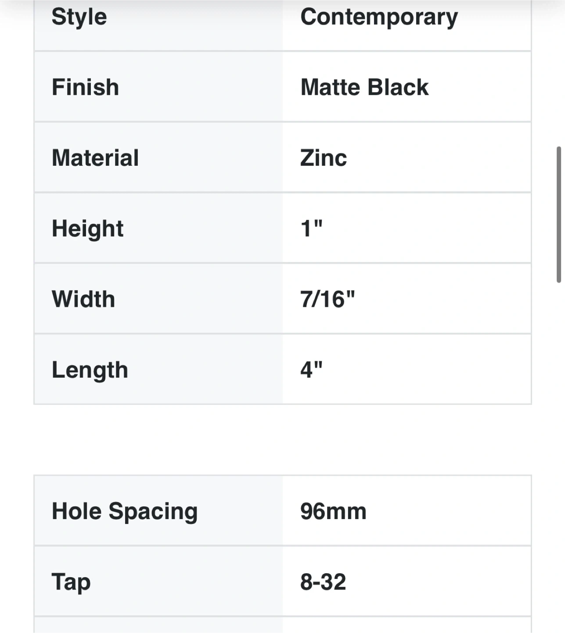This screenshot has width=565, height=633.
Task: Select the Contemporary style value
Action: coord(379,17)
